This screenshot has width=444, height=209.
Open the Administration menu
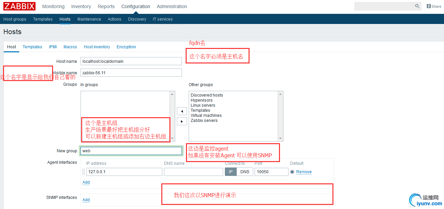click(x=172, y=6)
